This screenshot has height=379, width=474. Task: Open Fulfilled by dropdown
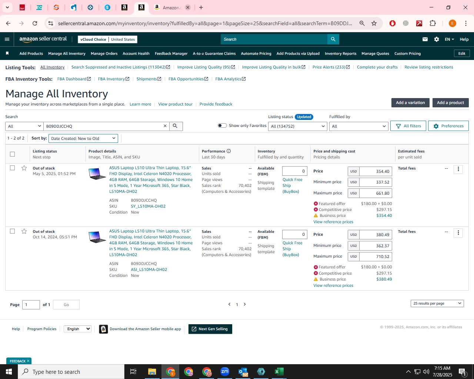point(358,126)
